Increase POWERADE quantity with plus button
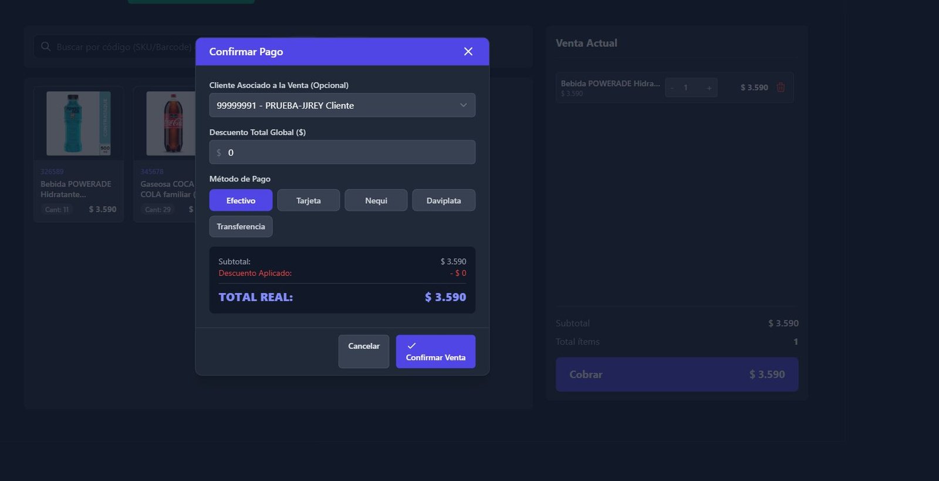 pyautogui.click(x=709, y=88)
